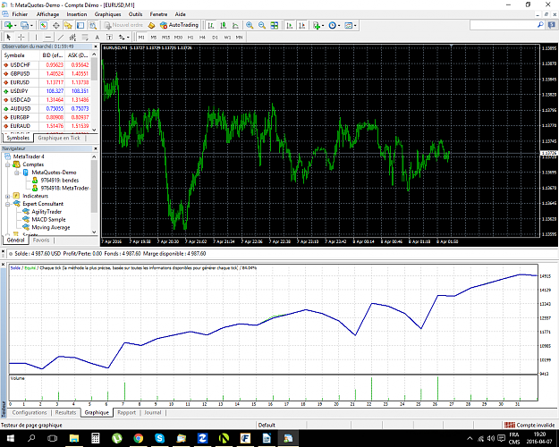Image resolution: width=559 pixels, height=447 pixels.
Task: Draw a trendline tool
Action: pos(61,37)
